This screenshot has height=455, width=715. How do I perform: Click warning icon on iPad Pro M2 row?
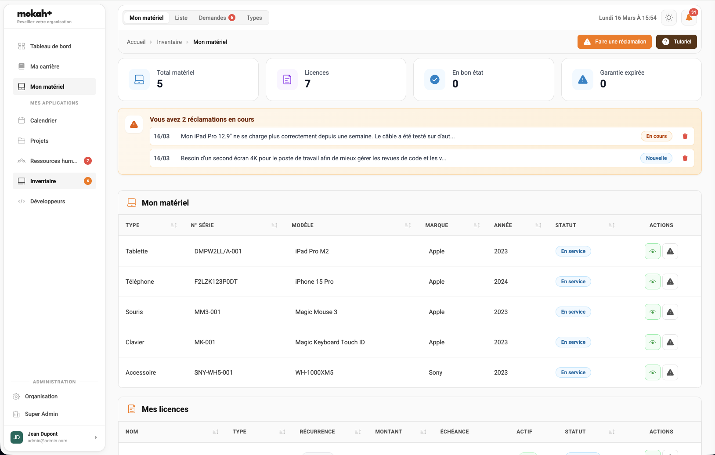click(x=670, y=251)
